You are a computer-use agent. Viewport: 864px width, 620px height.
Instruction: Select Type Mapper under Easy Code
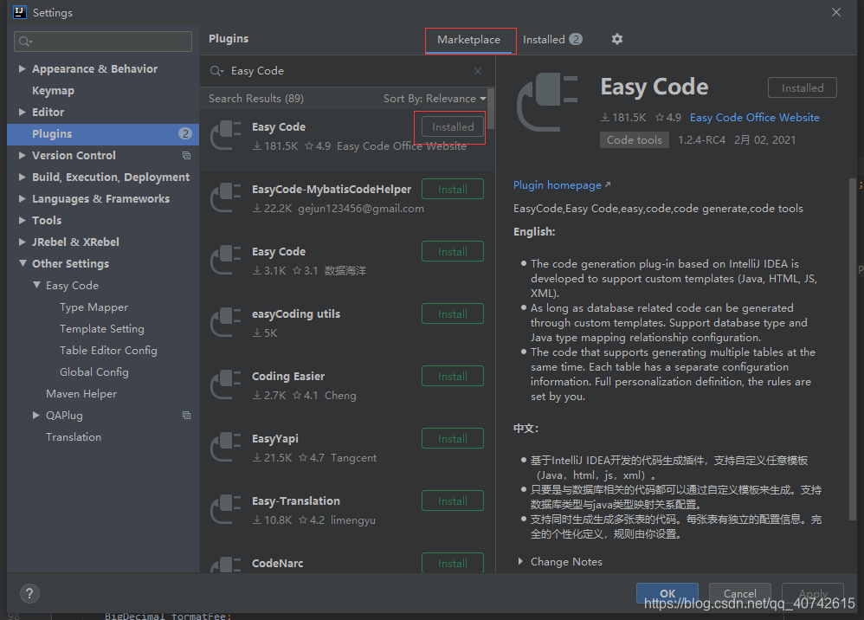[93, 307]
